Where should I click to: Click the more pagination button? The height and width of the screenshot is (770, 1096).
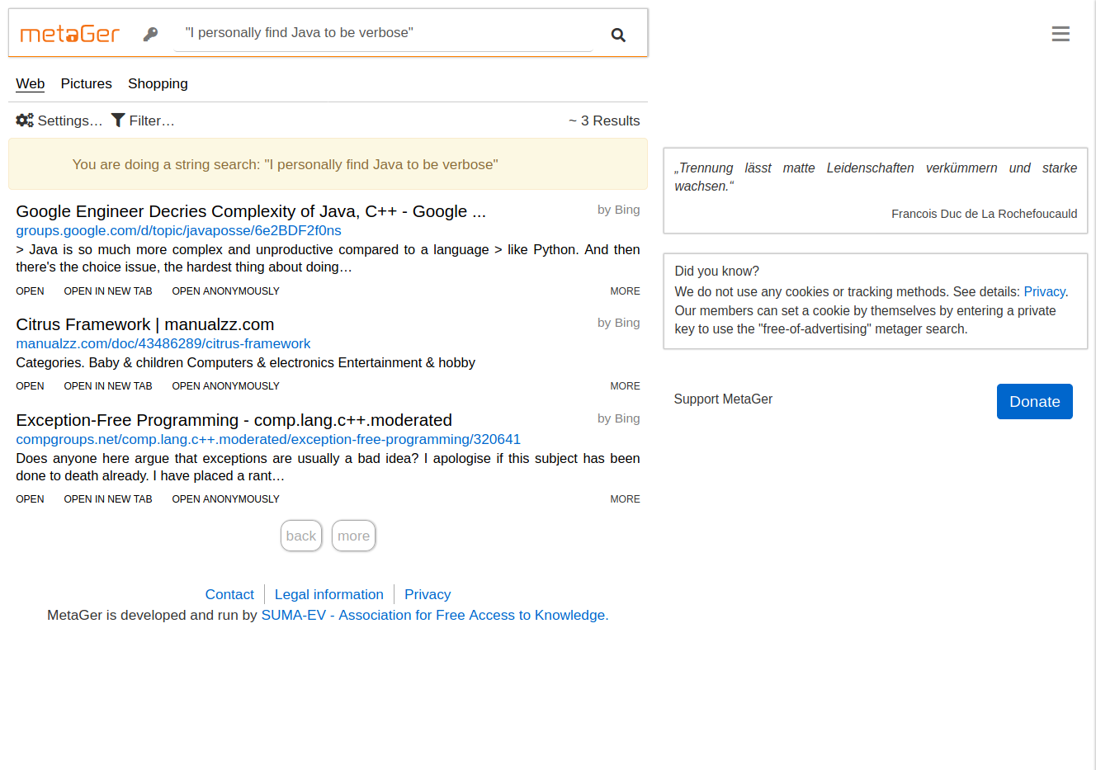(x=353, y=536)
